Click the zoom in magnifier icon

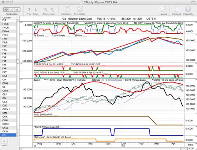[52, 9]
